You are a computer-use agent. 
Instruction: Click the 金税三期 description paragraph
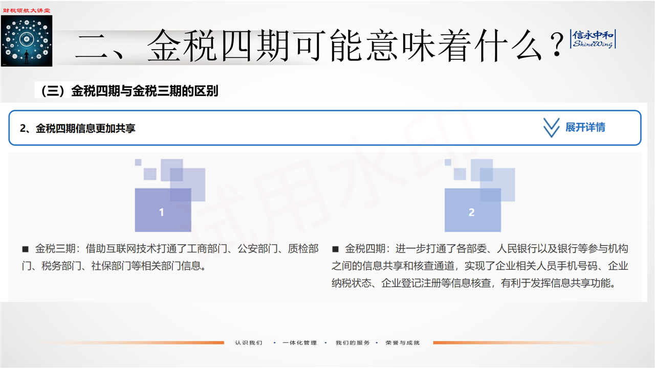[170, 258]
